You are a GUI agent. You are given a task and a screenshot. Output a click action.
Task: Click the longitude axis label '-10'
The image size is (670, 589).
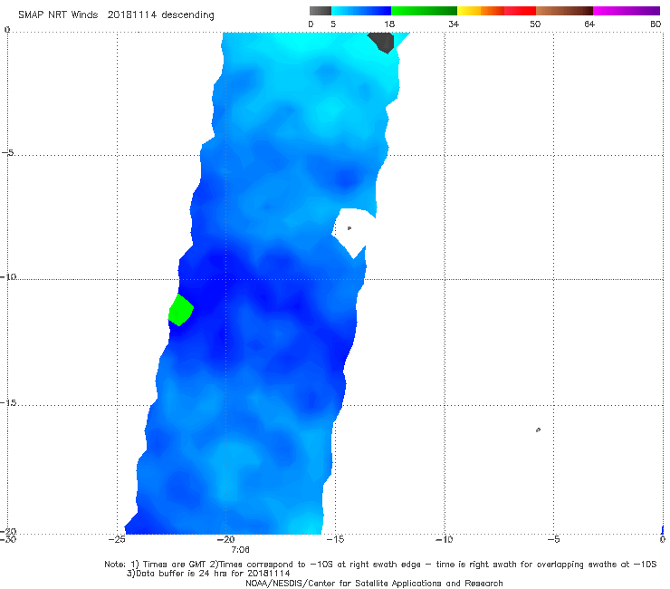[x=445, y=539]
